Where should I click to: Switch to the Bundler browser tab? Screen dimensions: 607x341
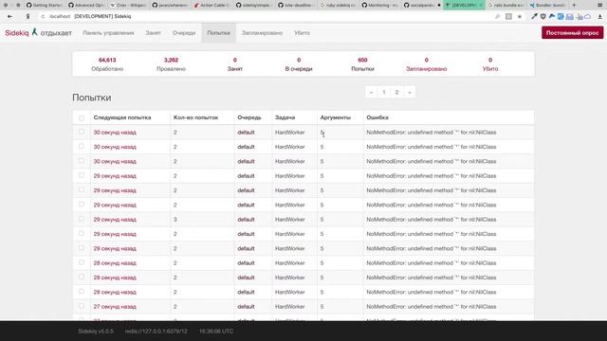(548, 5)
